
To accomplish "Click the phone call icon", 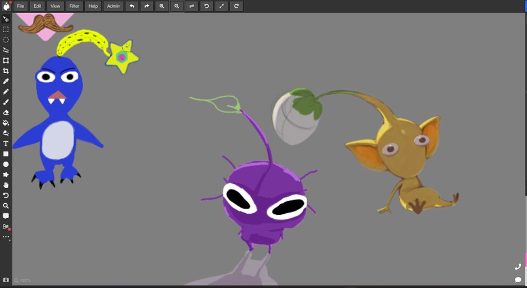I will point(518,267).
